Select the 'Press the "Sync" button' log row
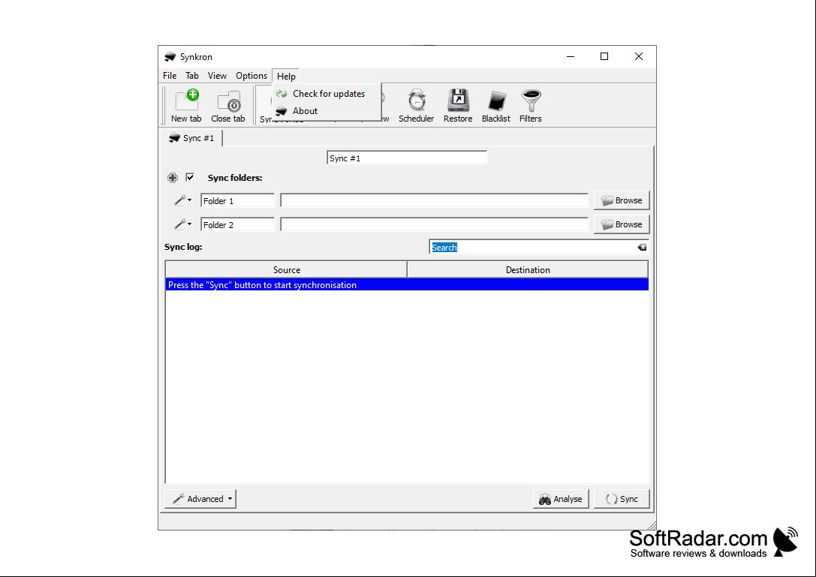This screenshot has width=816, height=577. pos(407,284)
